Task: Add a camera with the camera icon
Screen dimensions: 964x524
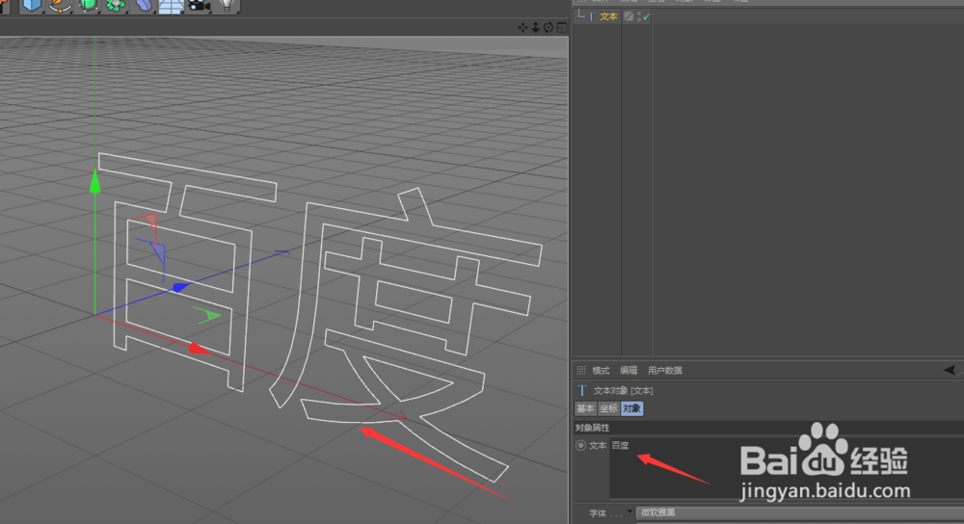Action: [x=200, y=6]
